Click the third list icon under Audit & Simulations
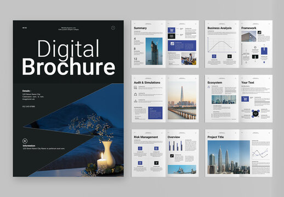The width and height of the screenshot is (284, 197). tap(135, 101)
